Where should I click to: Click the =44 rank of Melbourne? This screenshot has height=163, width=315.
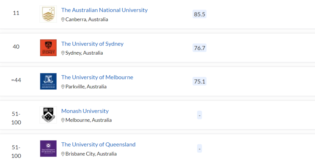[16, 80]
